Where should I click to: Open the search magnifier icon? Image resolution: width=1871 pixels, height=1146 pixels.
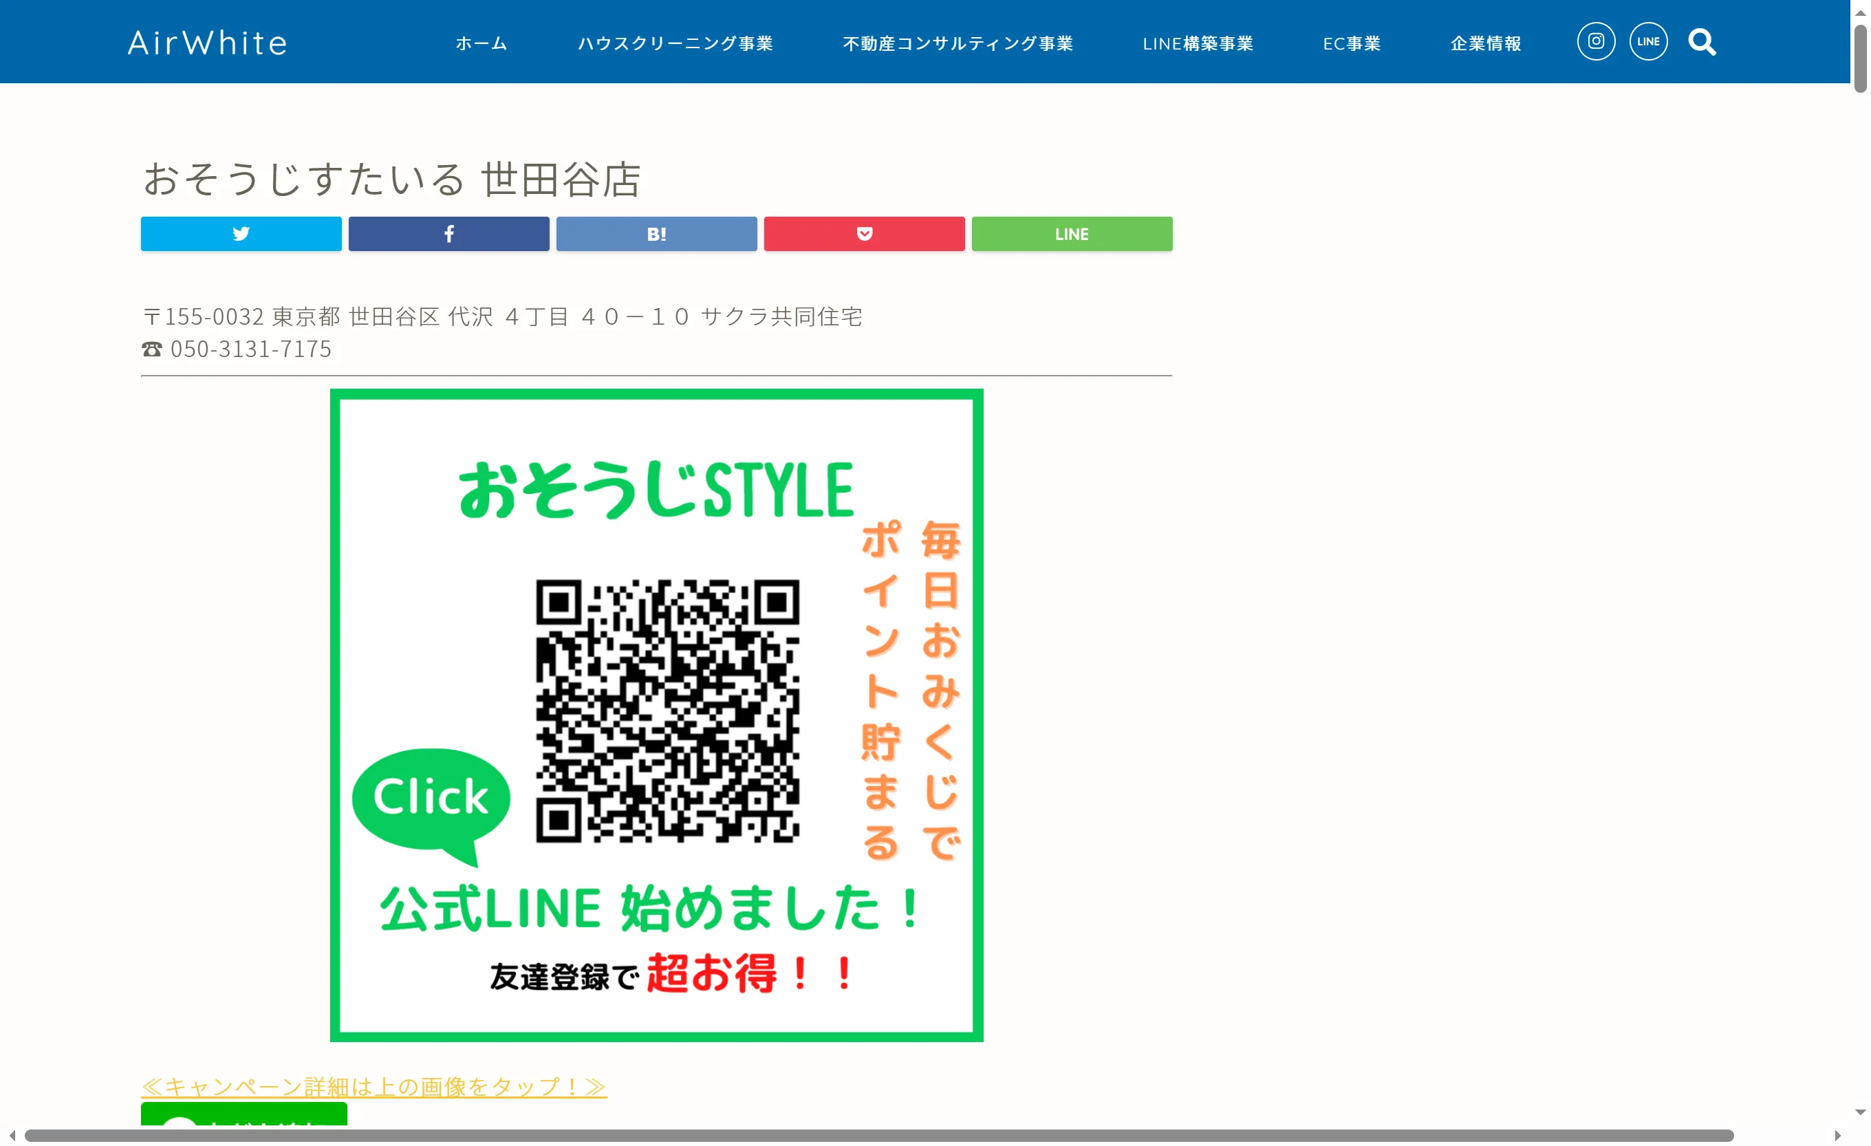tap(1702, 42)
